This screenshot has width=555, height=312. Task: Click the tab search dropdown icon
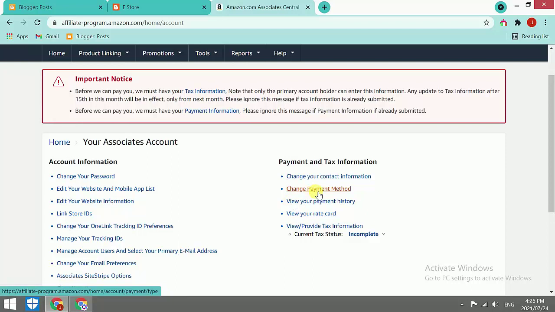501,7
